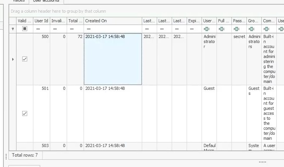Click the contains filter icon under Groups column
The height and width of the screenshot is (167, 284).
click(x=252, y=29)
